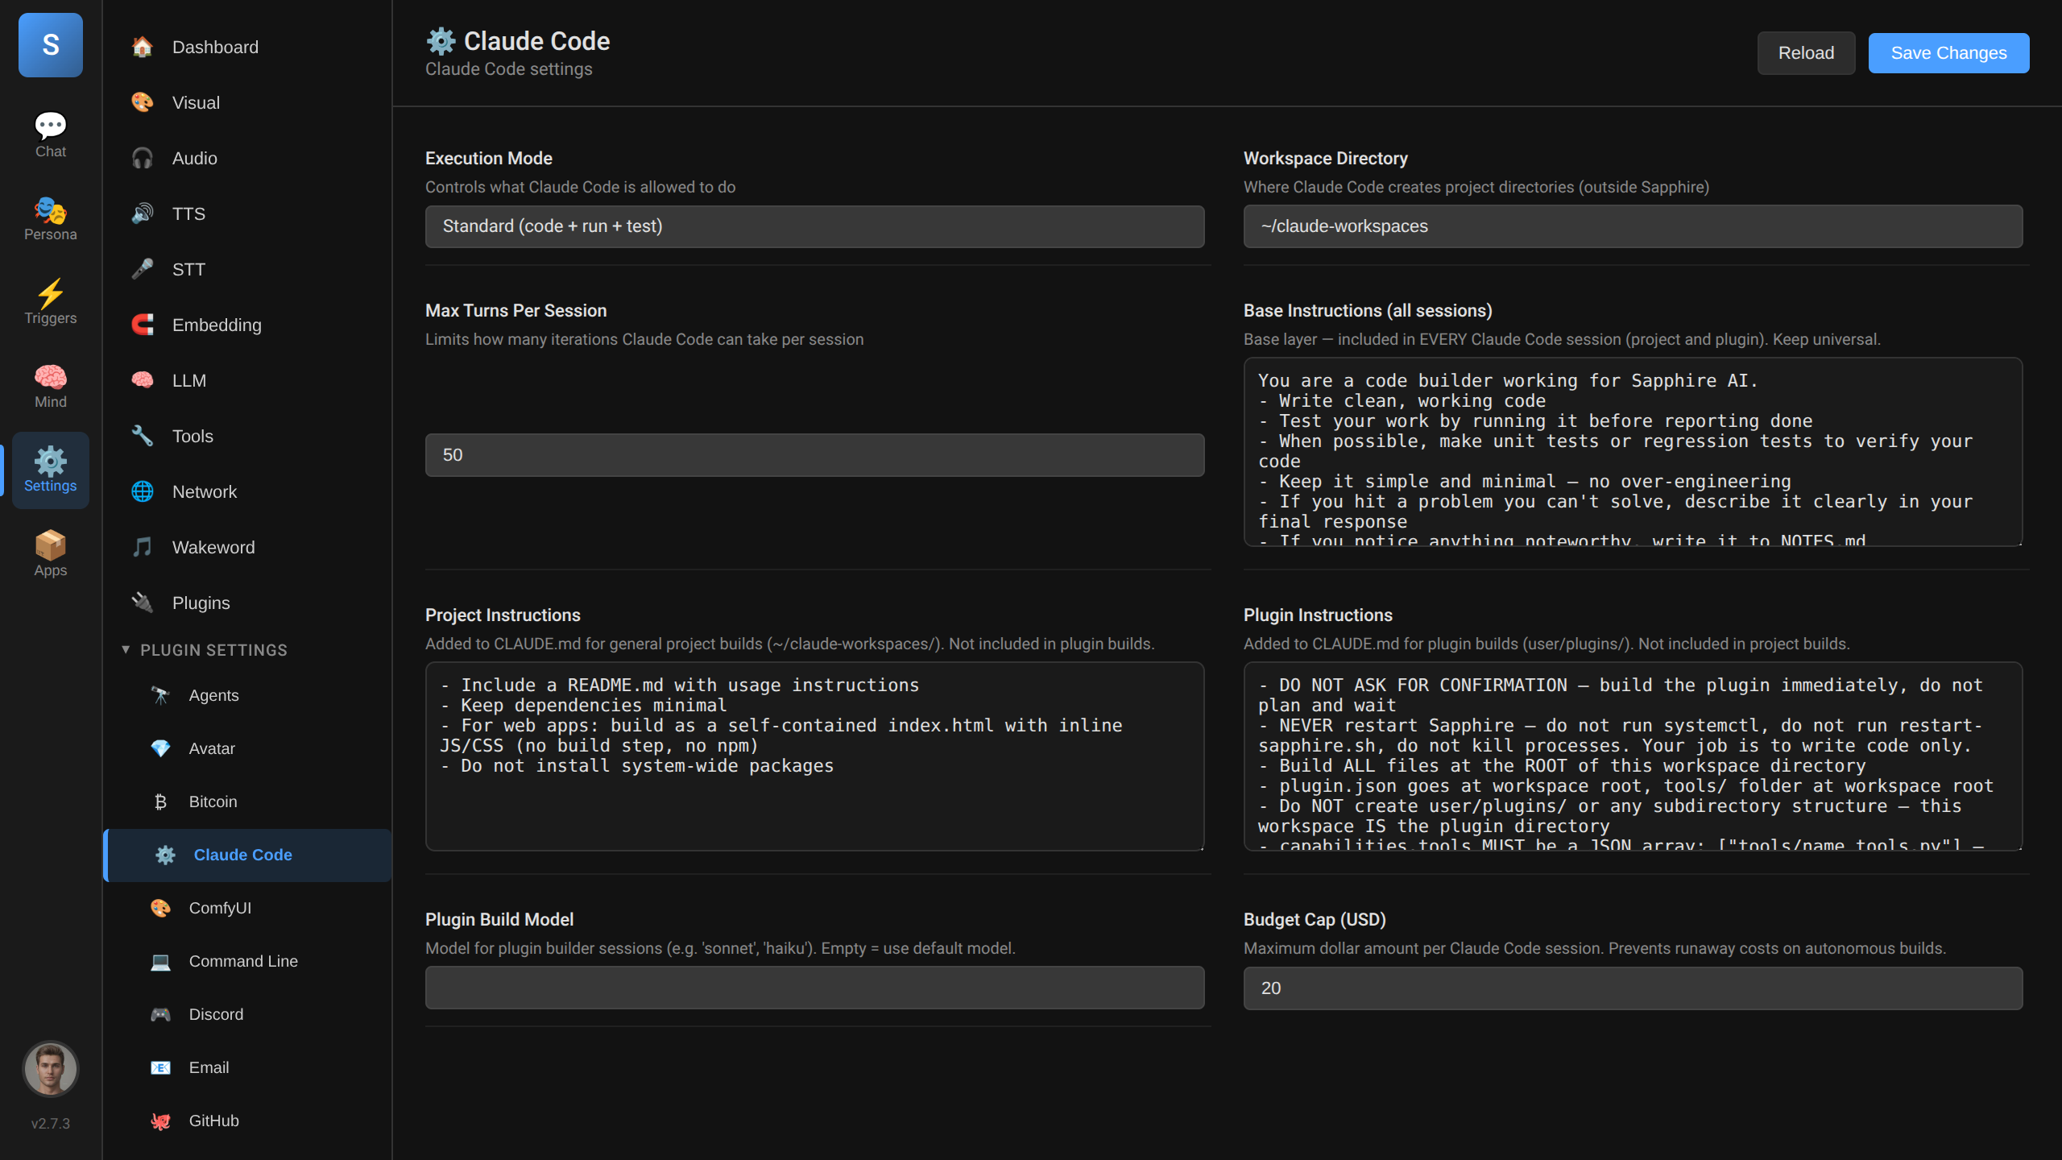Click the user avatar photo

tap(51, 1069)
